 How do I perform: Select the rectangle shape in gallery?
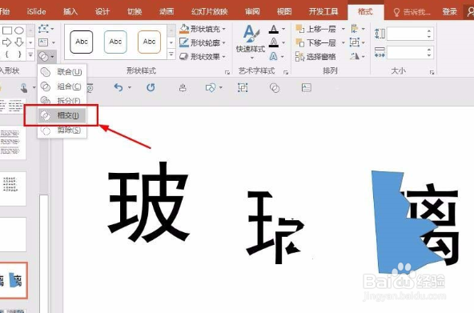7,30
